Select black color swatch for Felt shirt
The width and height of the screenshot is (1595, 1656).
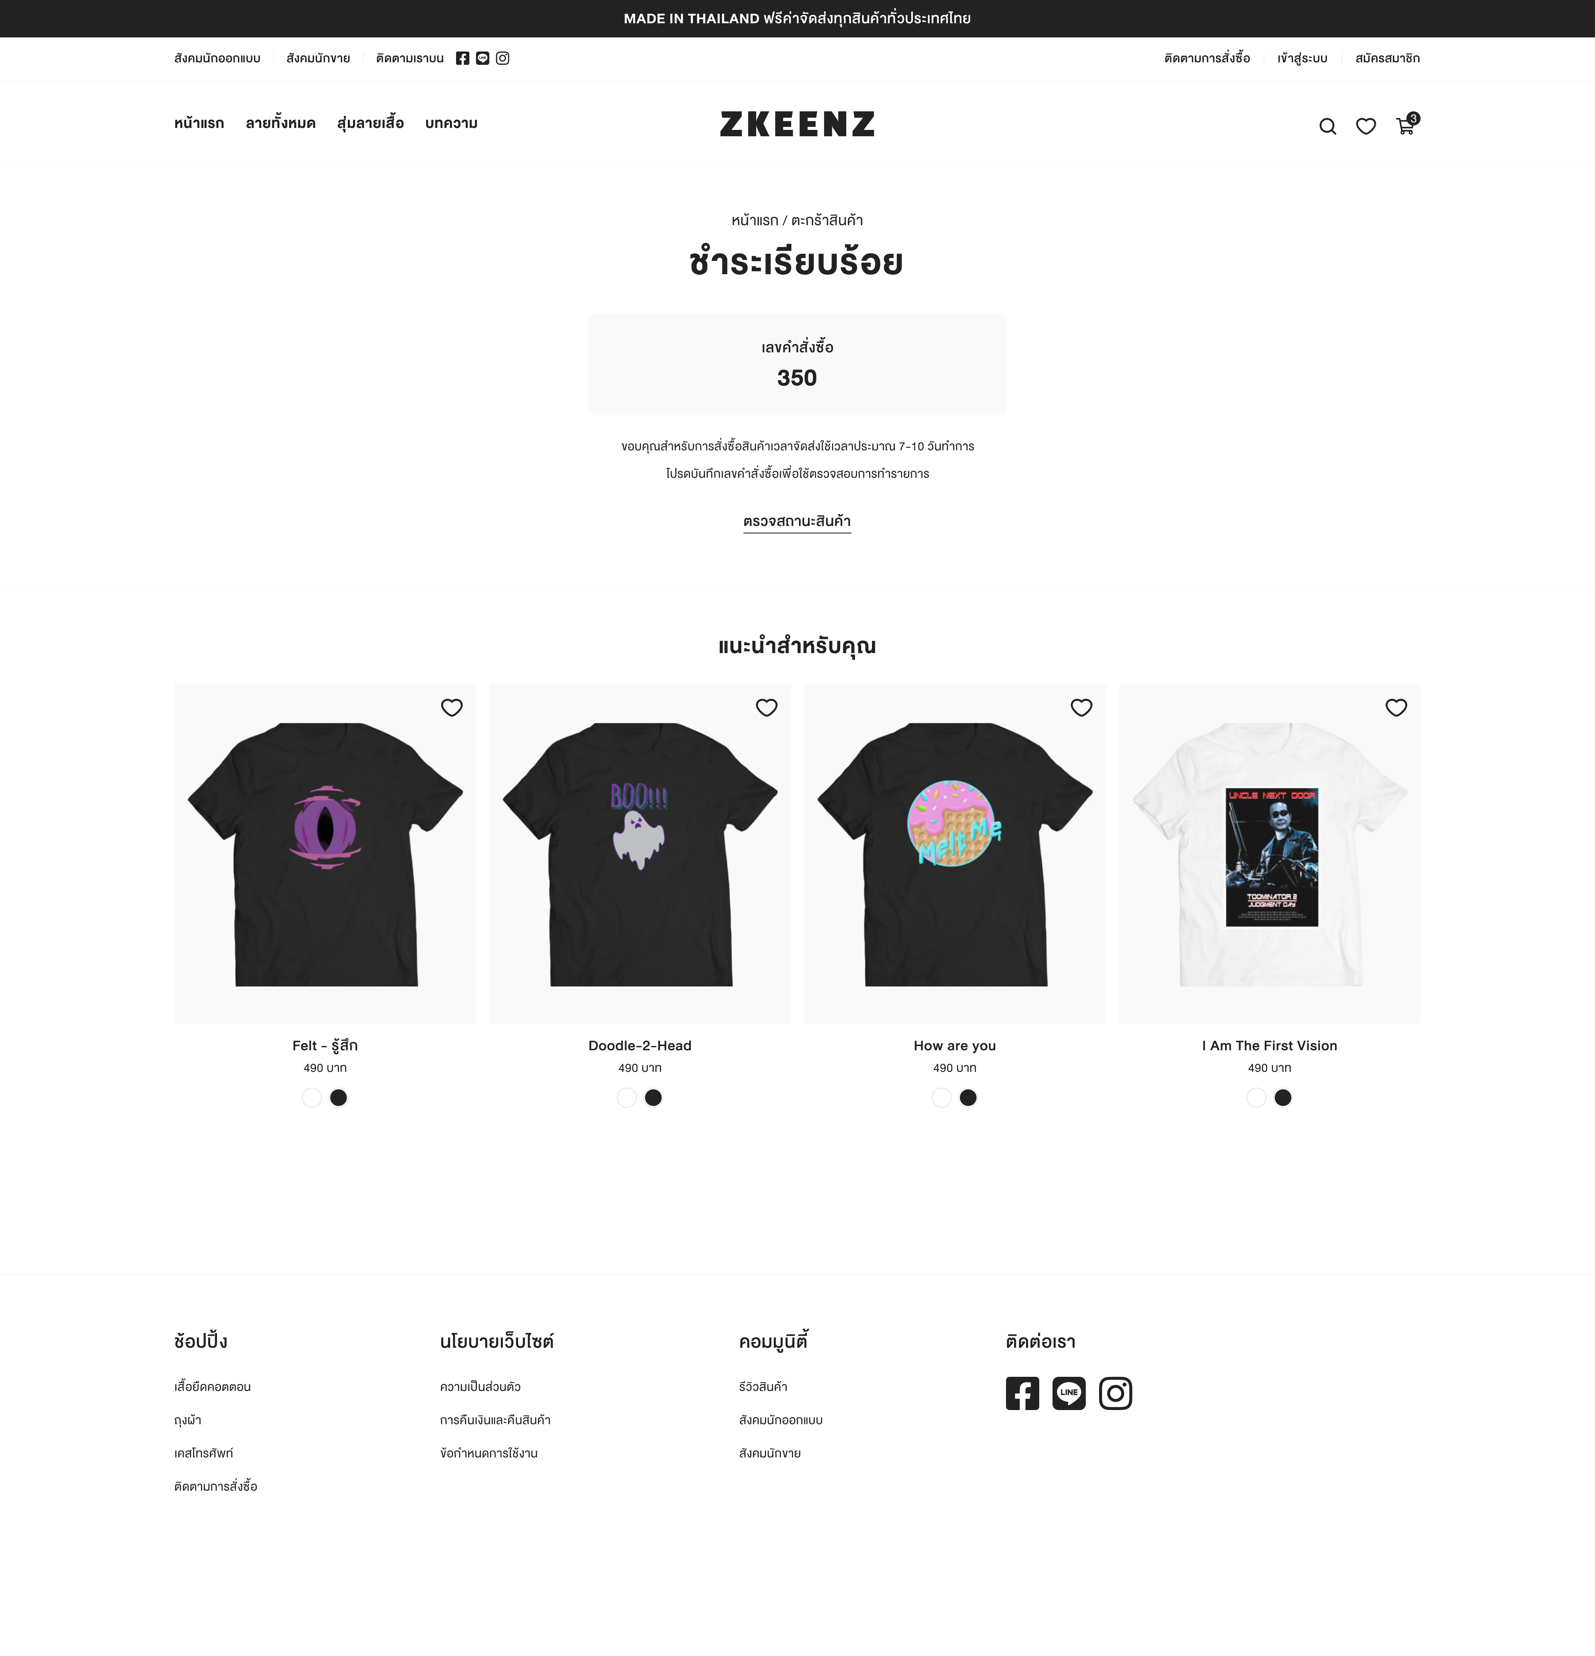(338, 1098)
